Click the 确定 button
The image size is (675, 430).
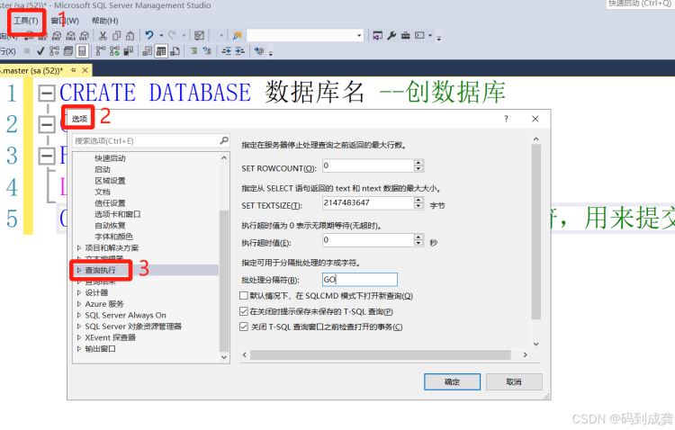point(452,381)
